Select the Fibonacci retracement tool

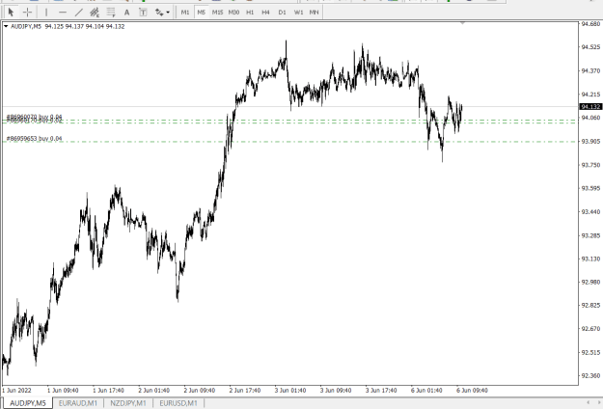point(111,13)
